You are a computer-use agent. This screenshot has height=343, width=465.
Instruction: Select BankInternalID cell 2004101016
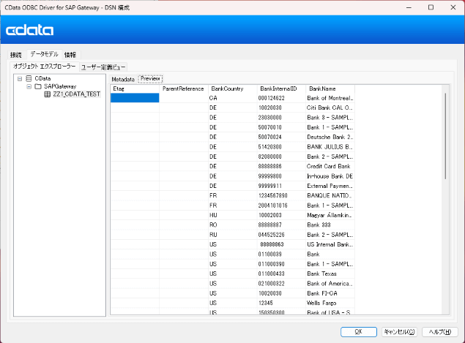(x=281, y=206)
